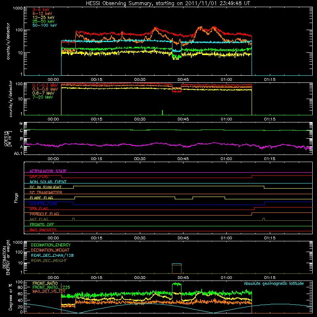Click the green 7-20 MeV spike in the second plot

click(162, 113)
